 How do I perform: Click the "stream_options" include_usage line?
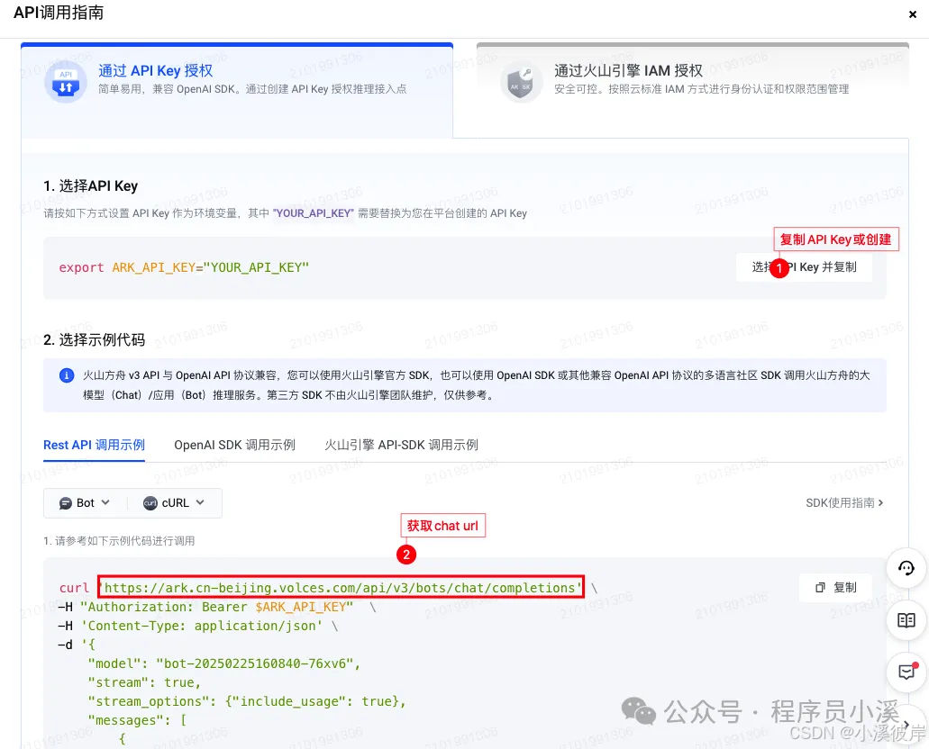coord(247,701)
